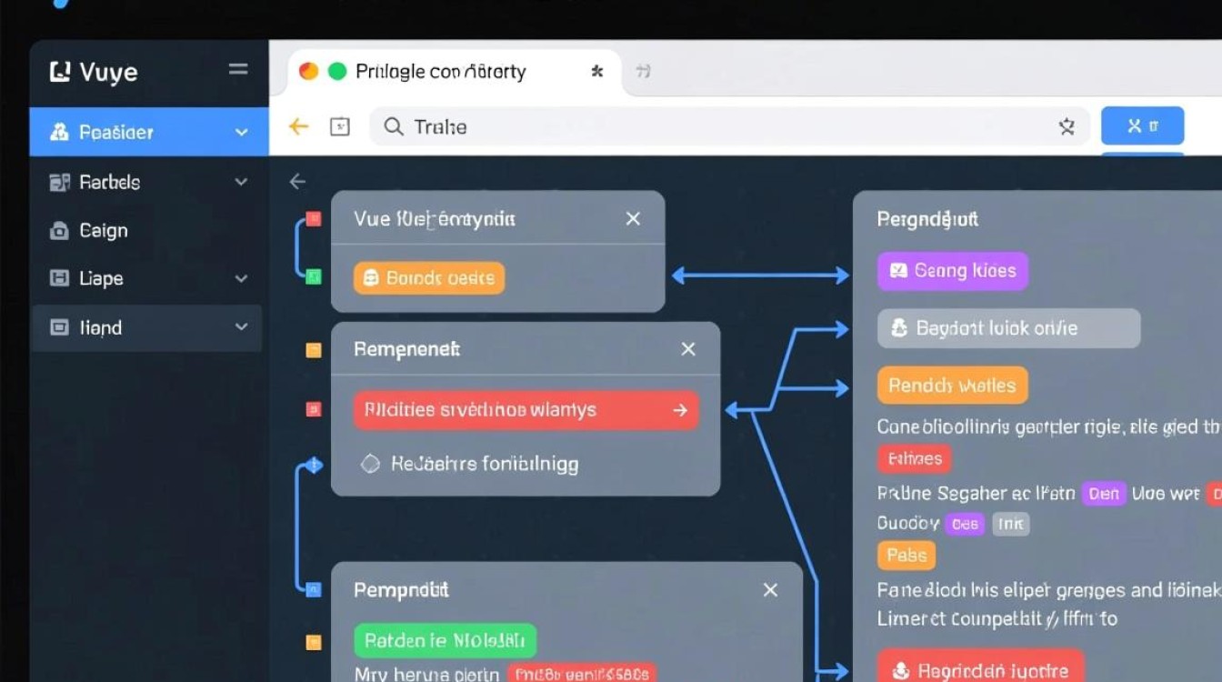Click the magnifier icon in Trahe search
Image resolution: width=1222 pixels, height=682 pixels.
click(393, 126)
